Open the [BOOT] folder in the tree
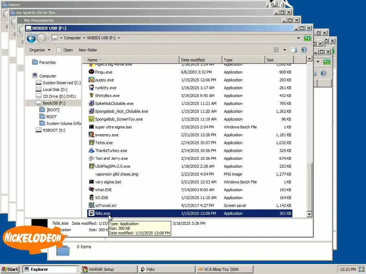The height and width of the screenshot is (274, 366). [49, 110]
